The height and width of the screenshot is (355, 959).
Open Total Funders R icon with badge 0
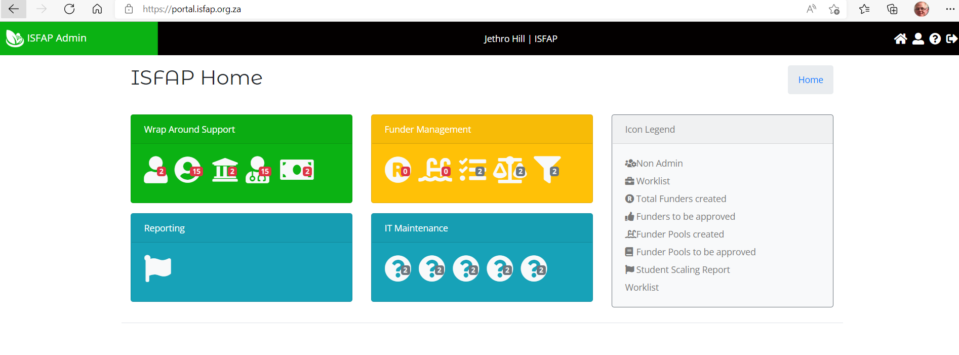[397, 170]
